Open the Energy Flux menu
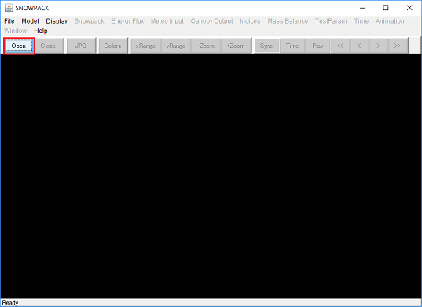The image size is (422, 307). pyautogui.click(x=127, y=21)
